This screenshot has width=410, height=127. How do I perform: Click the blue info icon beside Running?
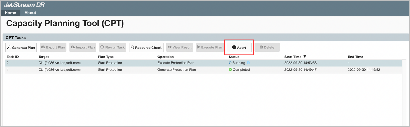pyautogui.click(x=248, y=63)
